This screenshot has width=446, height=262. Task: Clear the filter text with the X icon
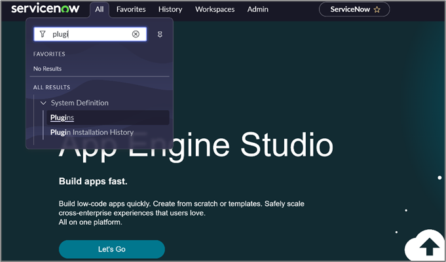[x=136, y=34]
